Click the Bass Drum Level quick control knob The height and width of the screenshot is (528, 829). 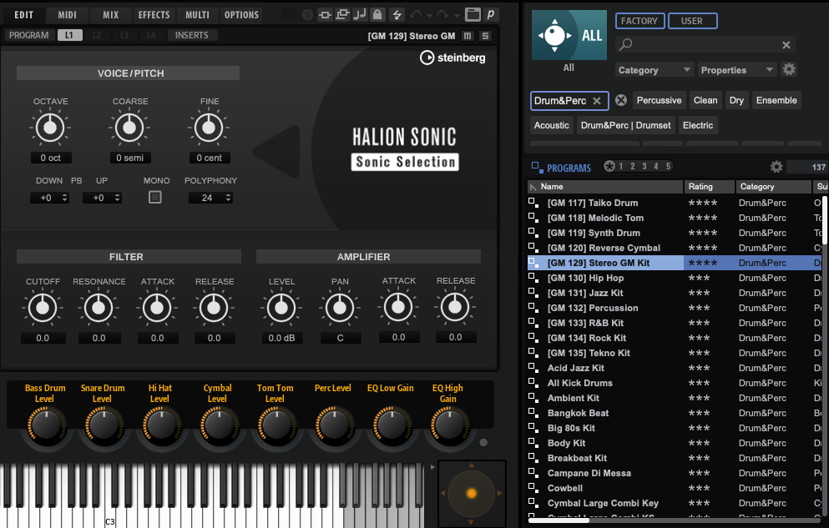coord(45,426)
